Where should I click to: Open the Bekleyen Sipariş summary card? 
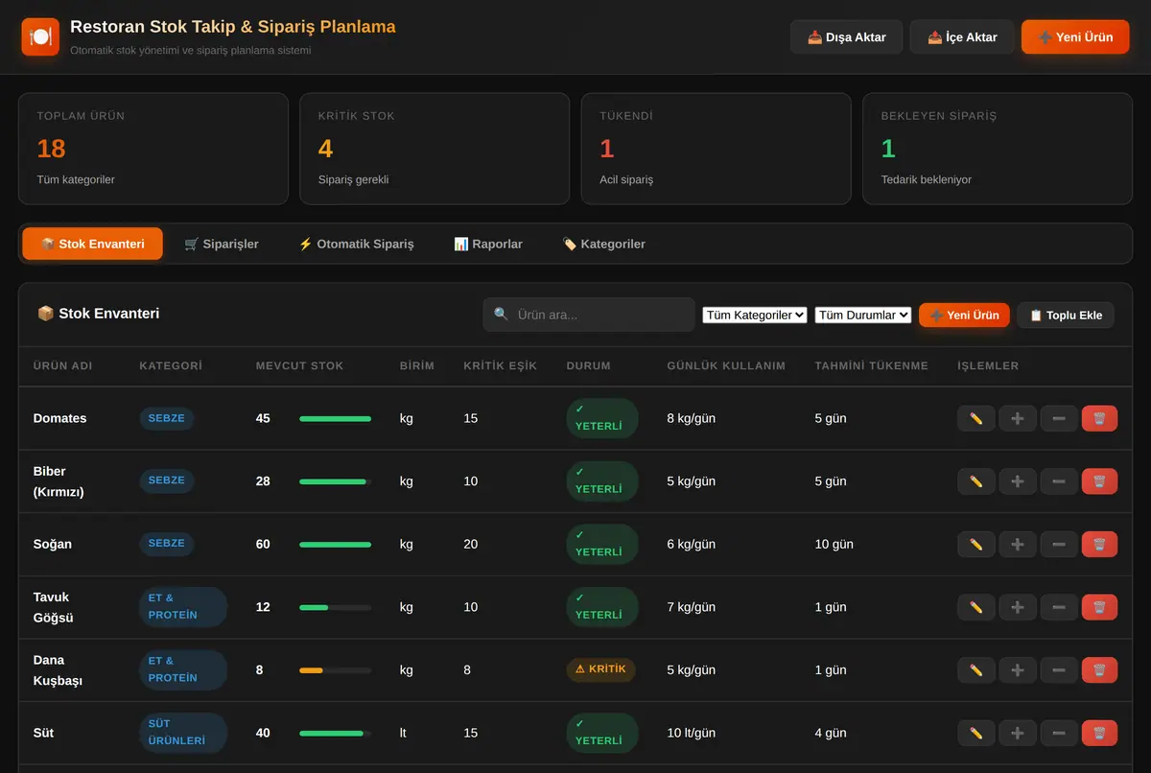pyautogui.click(x=998, y=149)
